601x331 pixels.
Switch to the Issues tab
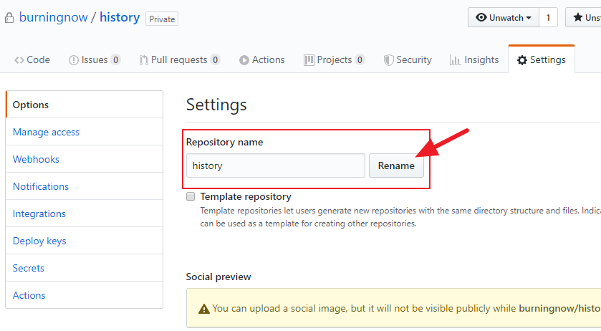coord(95,60)
